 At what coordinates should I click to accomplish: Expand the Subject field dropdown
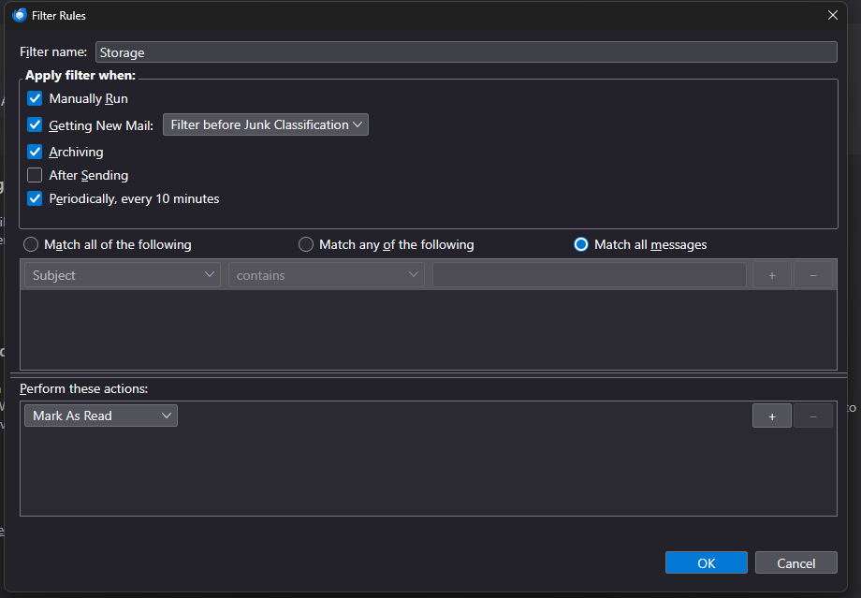pyautogui.click(x=123, y=275)
